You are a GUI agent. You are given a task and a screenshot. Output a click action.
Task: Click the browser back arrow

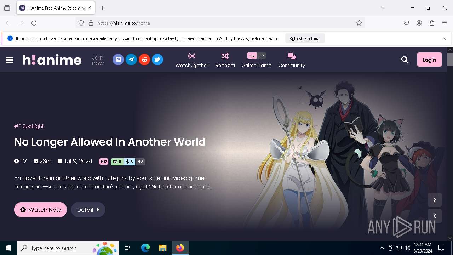click(8, 23)
